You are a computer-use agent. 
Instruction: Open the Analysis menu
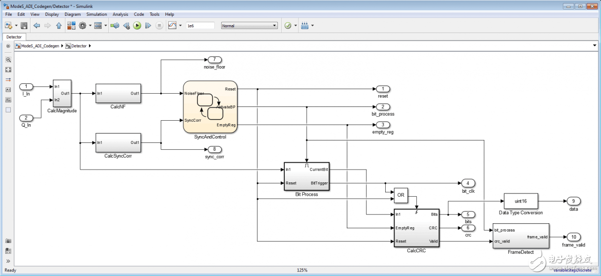[120, 14]
